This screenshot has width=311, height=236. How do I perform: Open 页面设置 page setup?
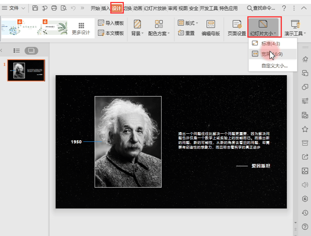coord(236,28)
